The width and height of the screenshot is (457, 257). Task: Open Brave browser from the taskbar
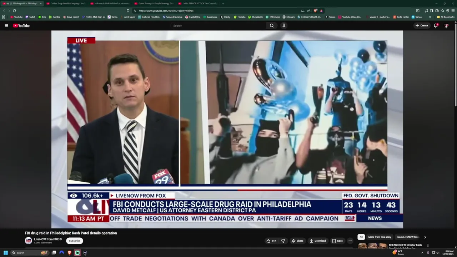click(70, 253)
